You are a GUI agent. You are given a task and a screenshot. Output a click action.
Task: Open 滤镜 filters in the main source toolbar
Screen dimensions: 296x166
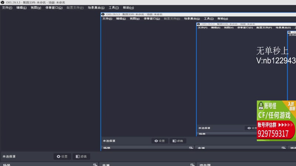click(x=81, y=156)
